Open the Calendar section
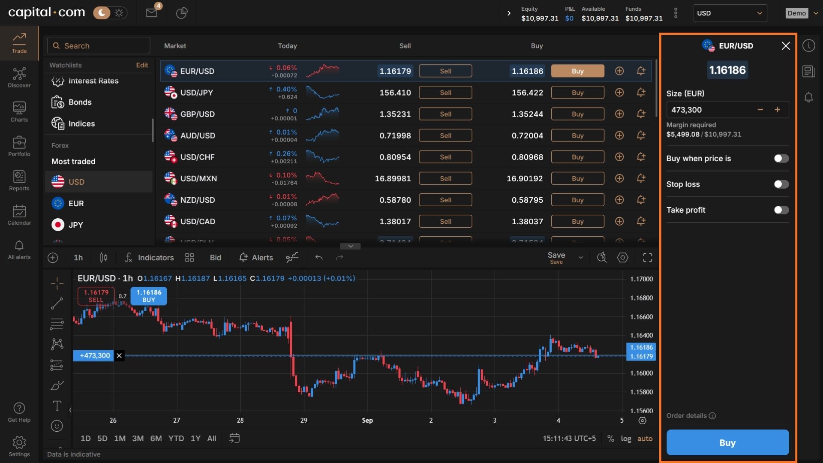This screenshot has height=463, width=823. pyautogui.click(x=19, y=215)
